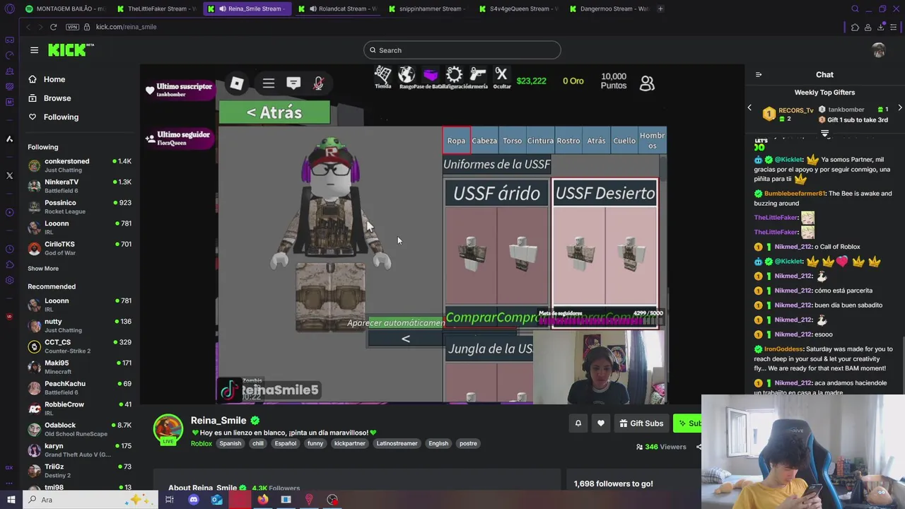Screen dimensions: 905x509
Task: Open nutty's recommended channel
Action: 80,326
